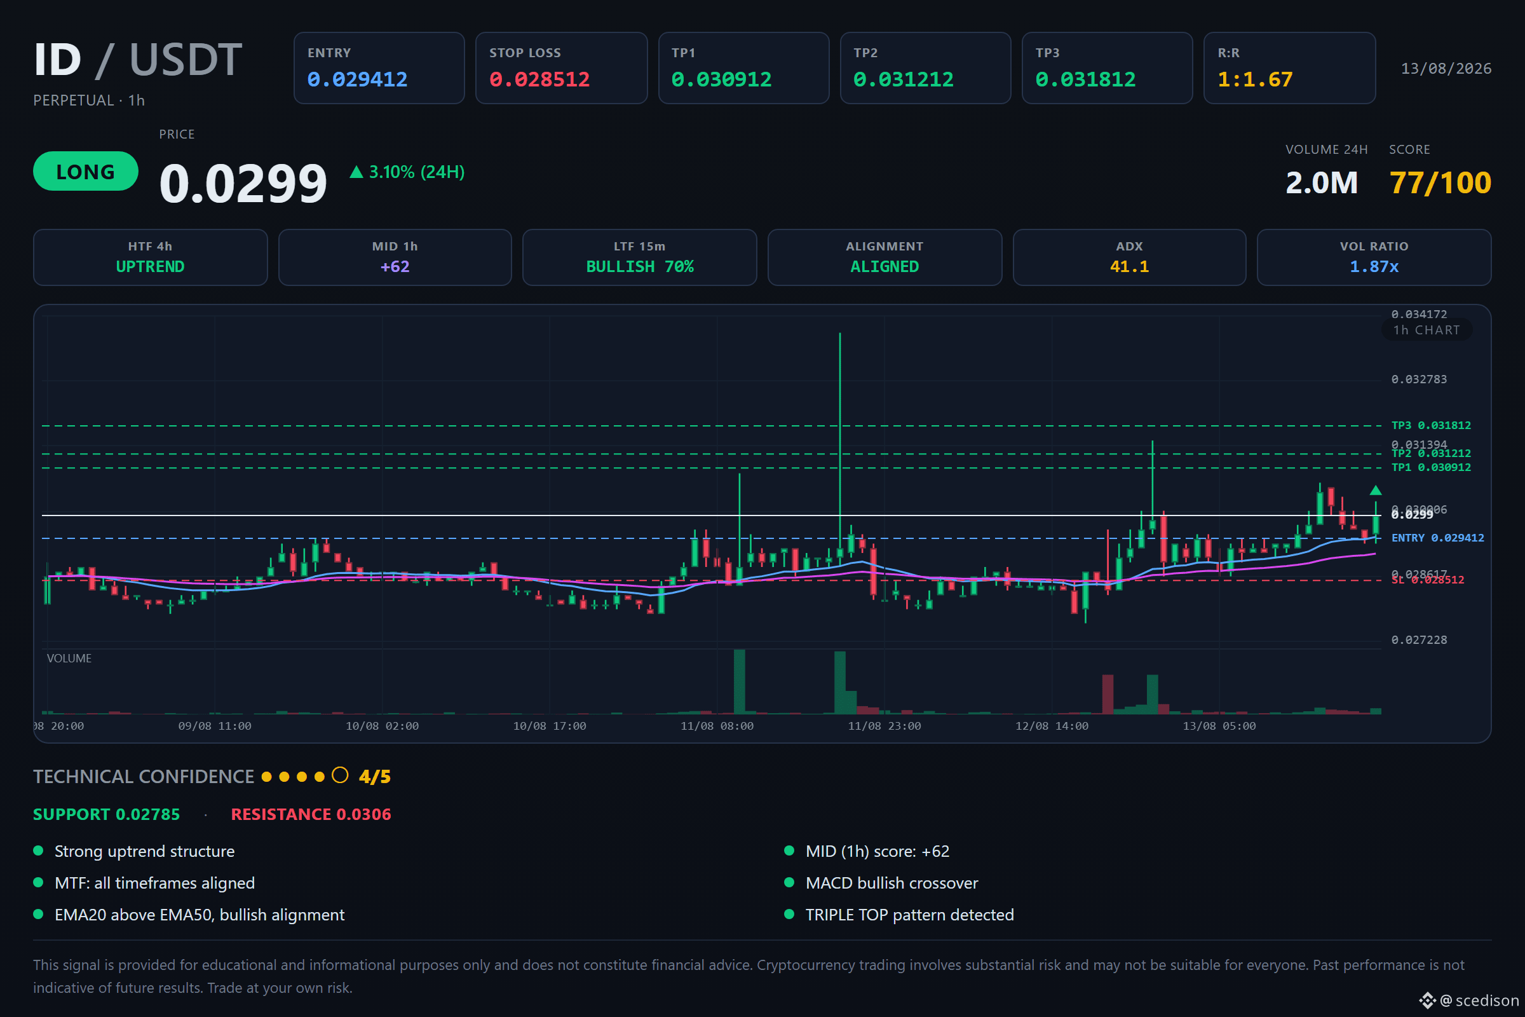The image size is (1525, 1017).
Task: Click the 10/08 17:00 time axis label
Action: point(549,727)
